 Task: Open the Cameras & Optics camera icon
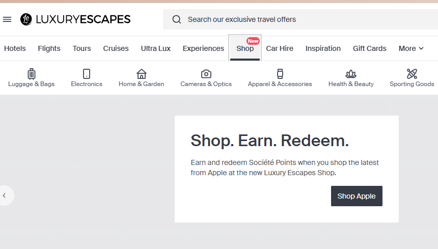206,74
